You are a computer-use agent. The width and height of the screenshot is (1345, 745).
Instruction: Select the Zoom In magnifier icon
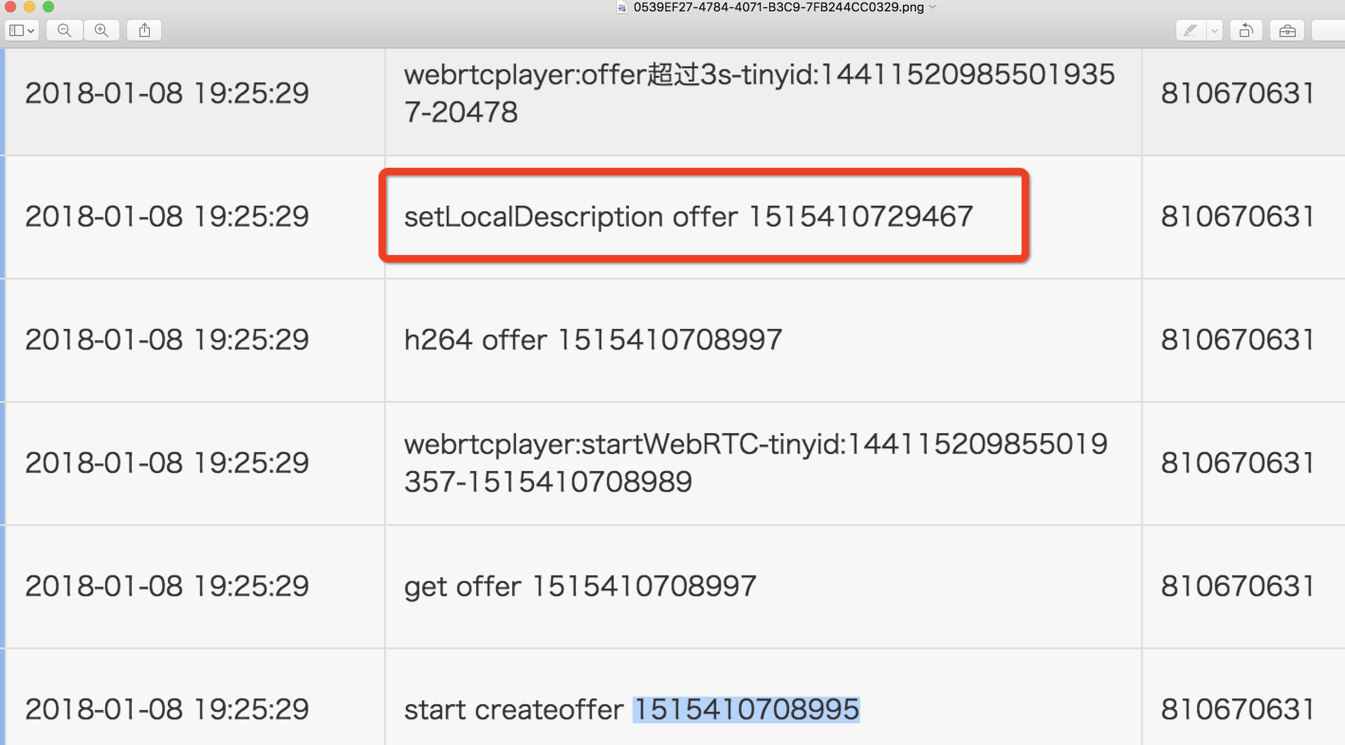(102, 30)
